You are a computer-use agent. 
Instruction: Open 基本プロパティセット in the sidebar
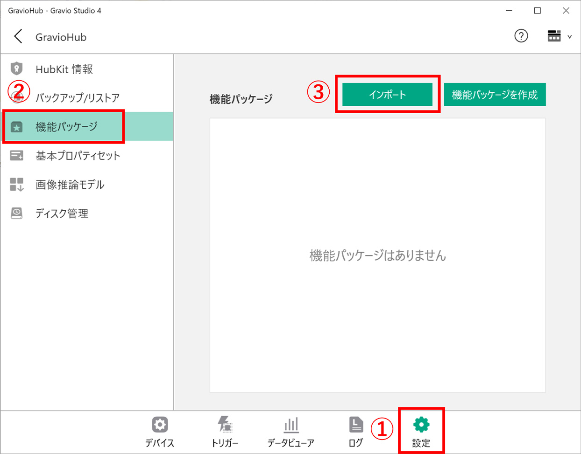click(x=87, y=156)
